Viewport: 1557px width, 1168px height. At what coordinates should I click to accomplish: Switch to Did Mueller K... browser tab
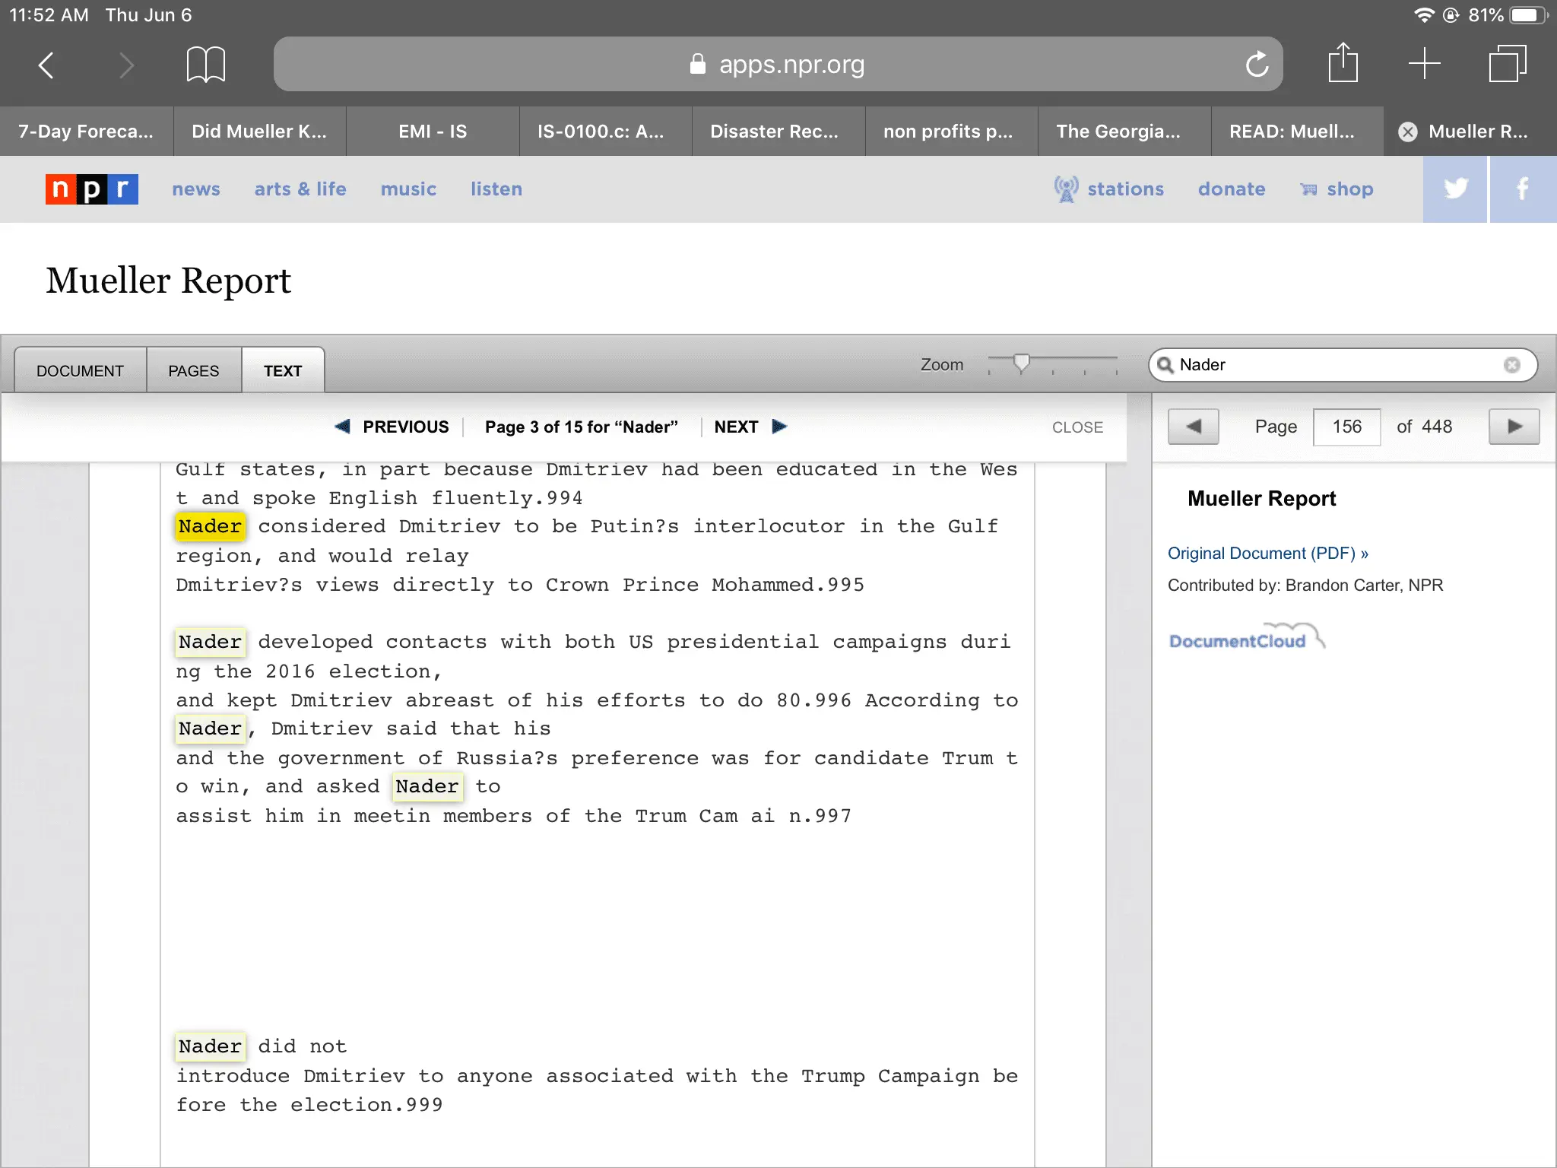click(x=259, y=132)
